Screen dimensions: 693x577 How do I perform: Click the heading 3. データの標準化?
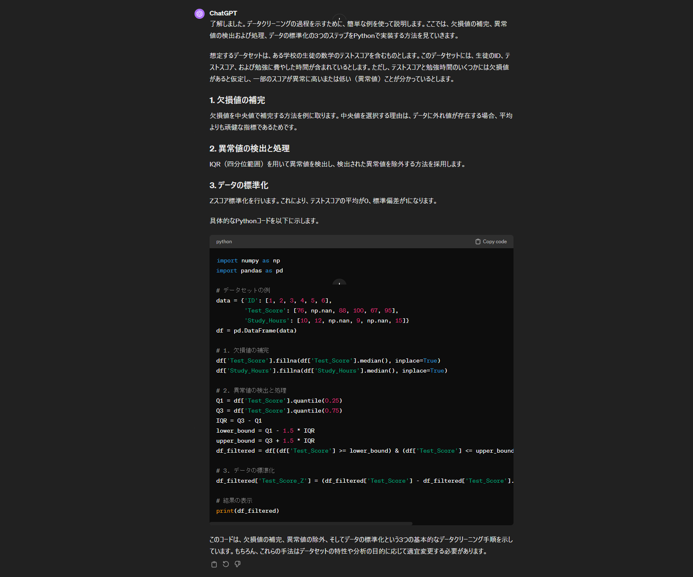click(x=239, y=185)
